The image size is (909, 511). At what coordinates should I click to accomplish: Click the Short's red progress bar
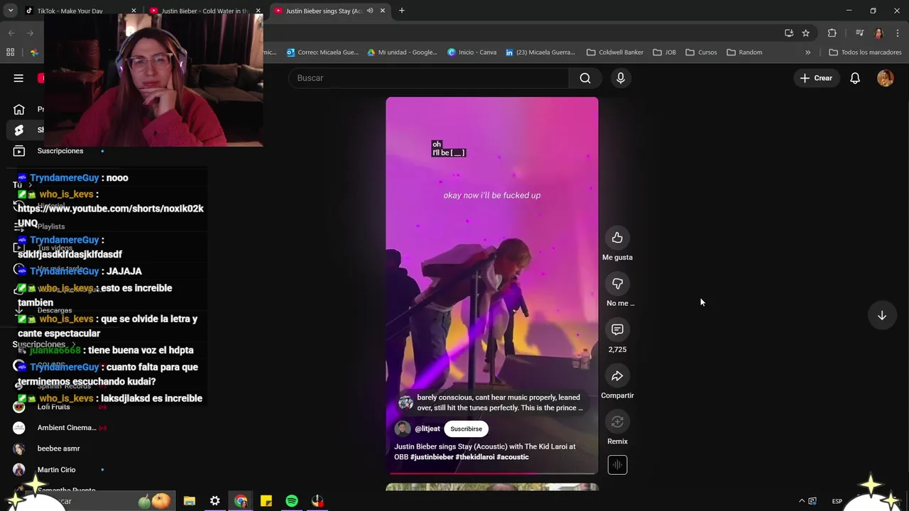pos(492,472)
